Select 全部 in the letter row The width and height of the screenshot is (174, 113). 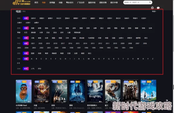[x=26, y=59]
